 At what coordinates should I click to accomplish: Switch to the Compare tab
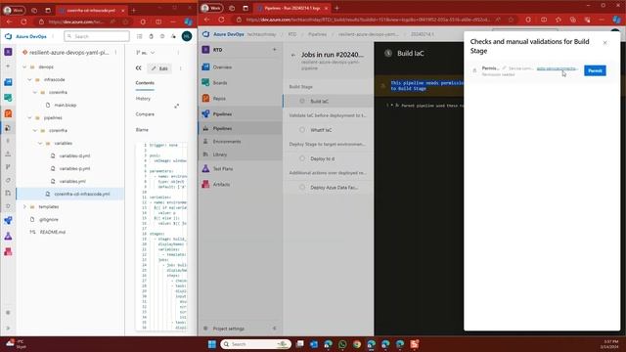click(145, 114)
